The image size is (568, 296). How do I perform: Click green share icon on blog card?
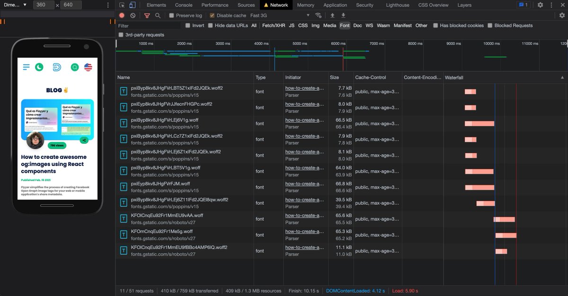[x=84, y=140]
